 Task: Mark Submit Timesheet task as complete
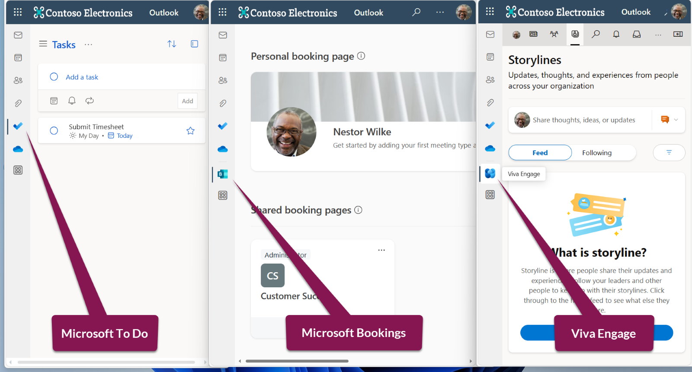tap(54, 130)
